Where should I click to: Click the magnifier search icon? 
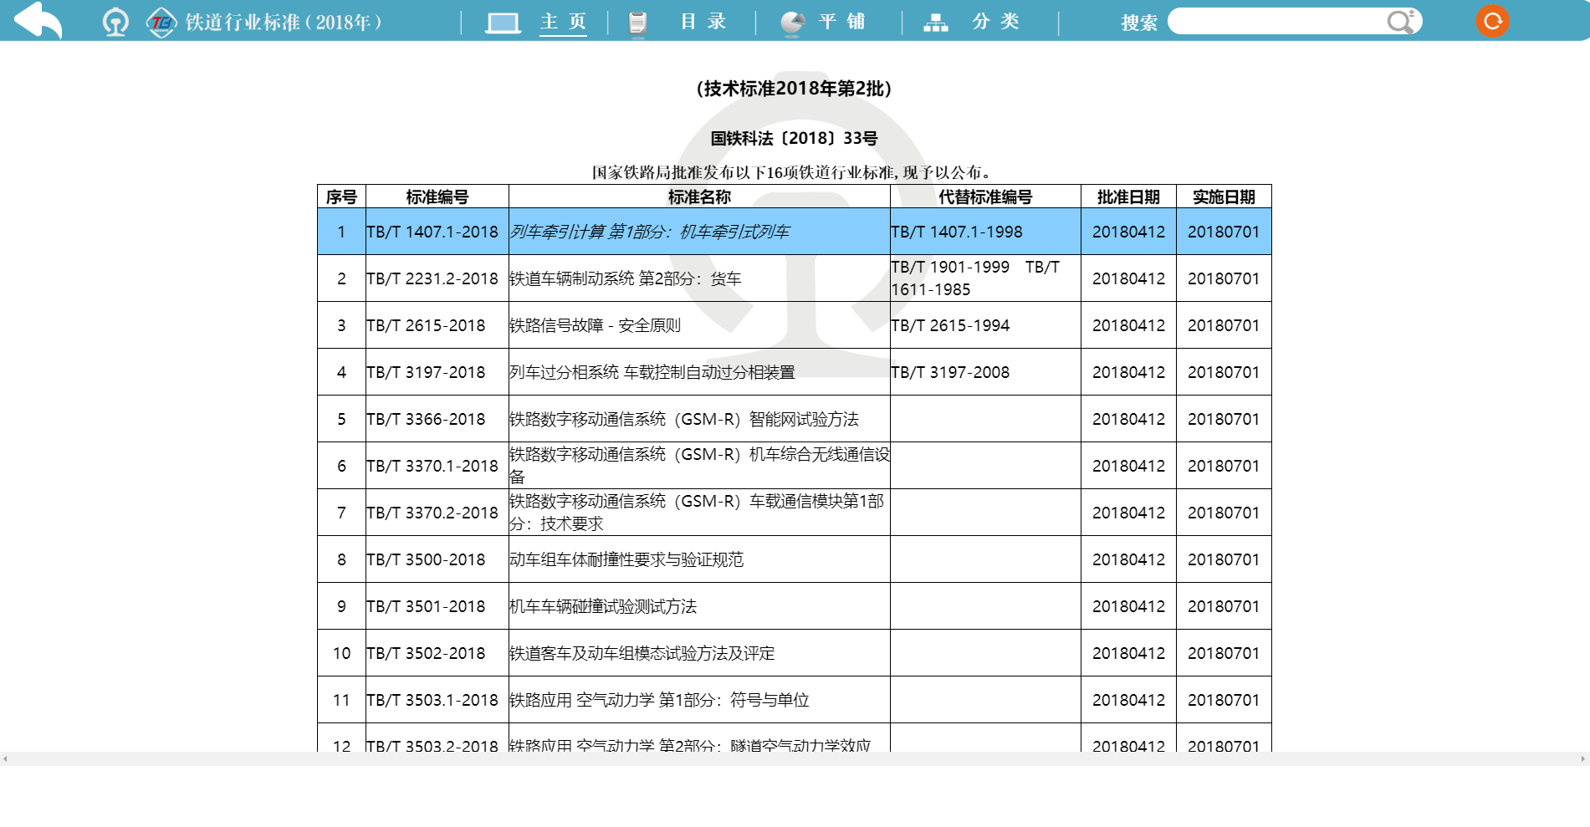[x=1399, y=22]
